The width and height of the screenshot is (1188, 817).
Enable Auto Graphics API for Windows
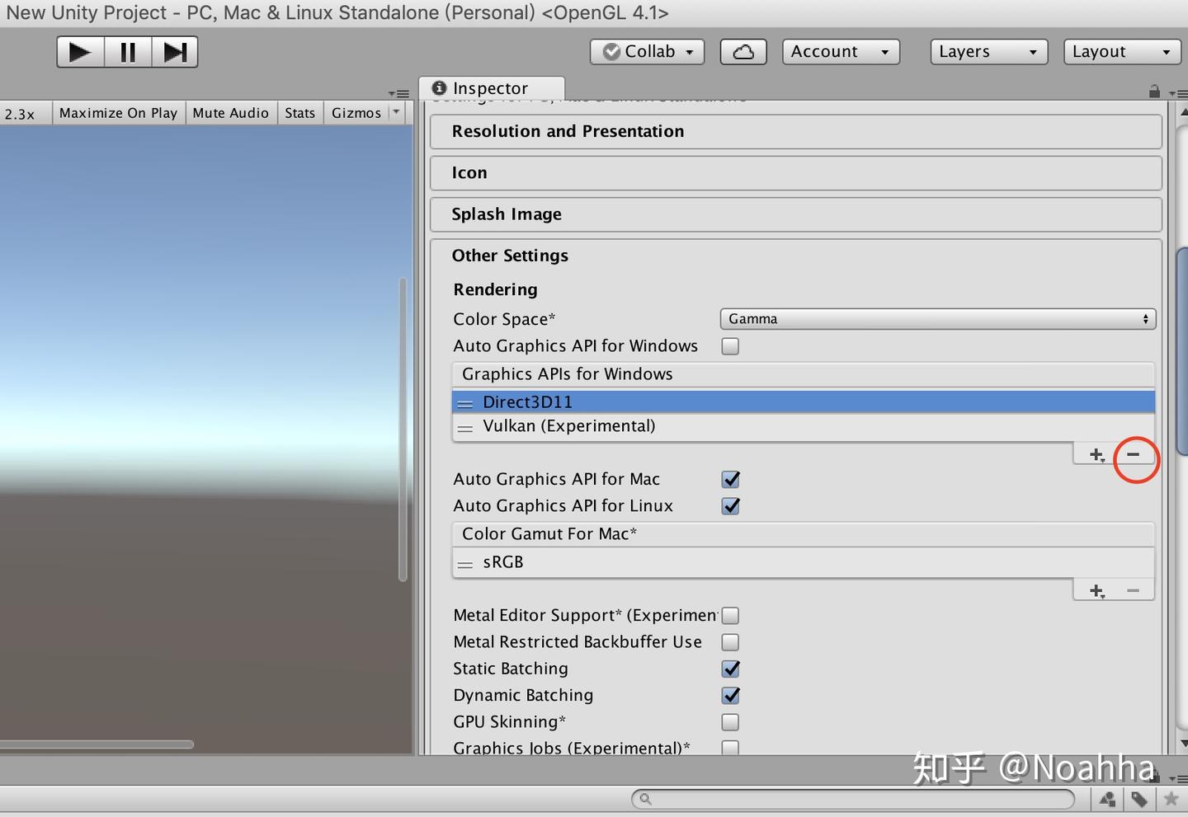tap(729, 345)
